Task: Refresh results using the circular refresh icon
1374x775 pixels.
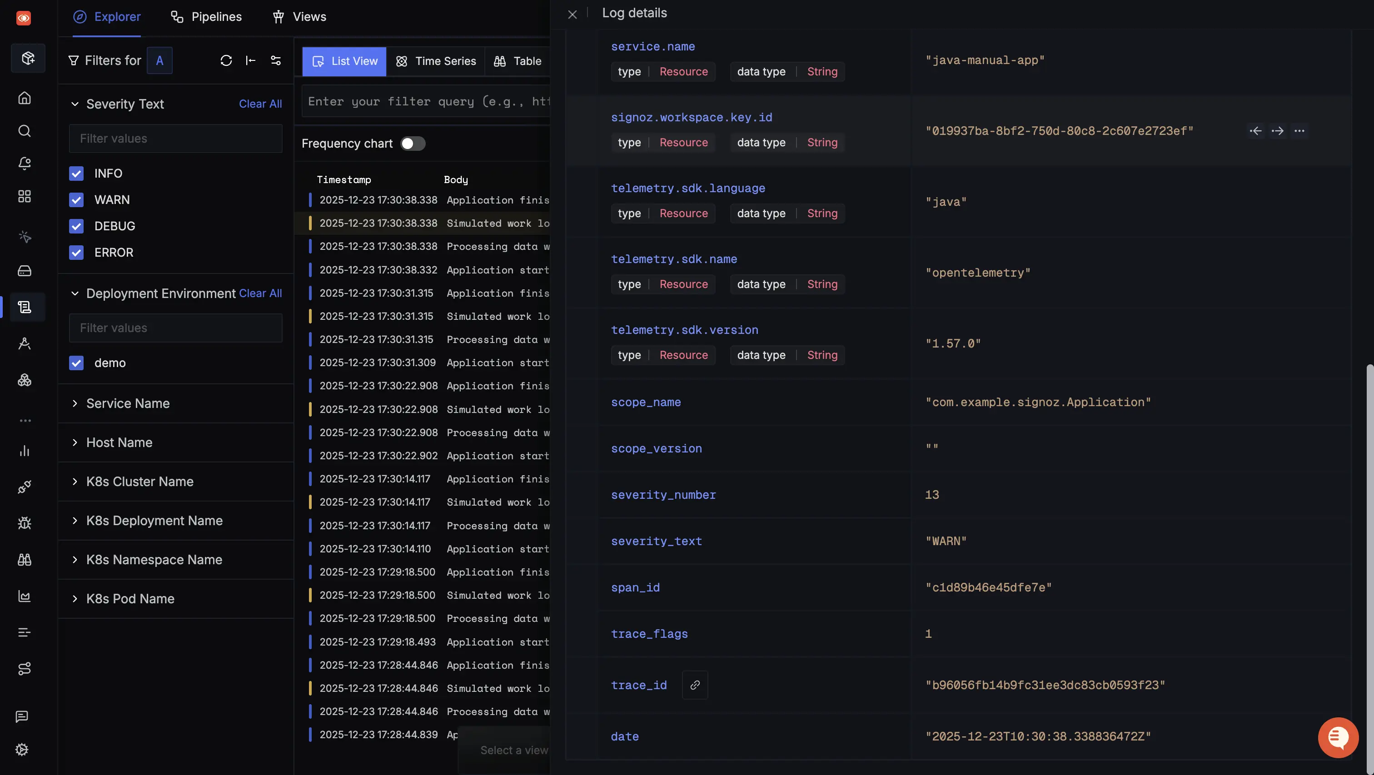Action: click(x=226, y=60)
